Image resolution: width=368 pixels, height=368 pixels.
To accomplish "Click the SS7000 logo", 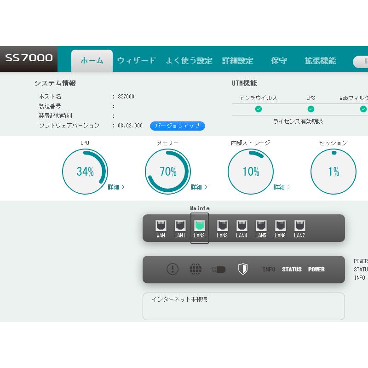I will coord(29,58).
